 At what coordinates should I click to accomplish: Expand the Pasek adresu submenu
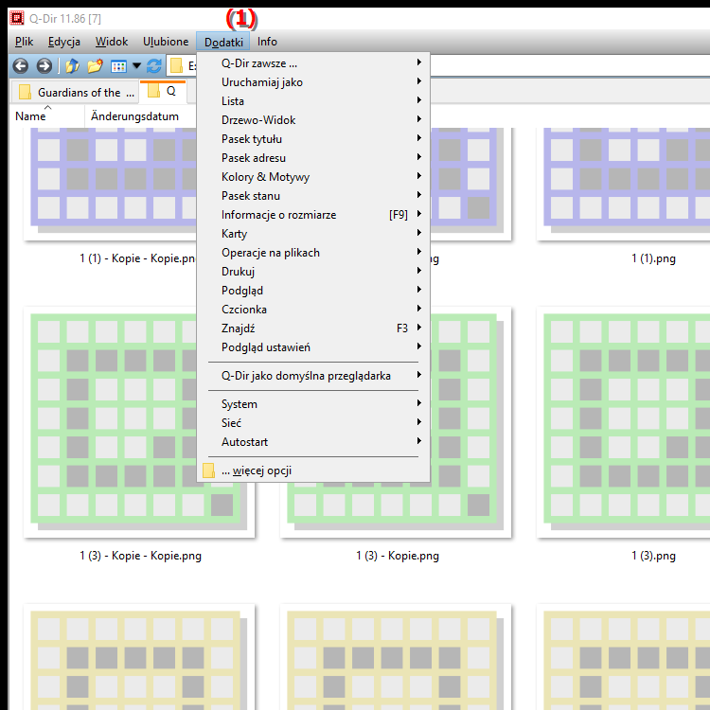pos(313,158)
